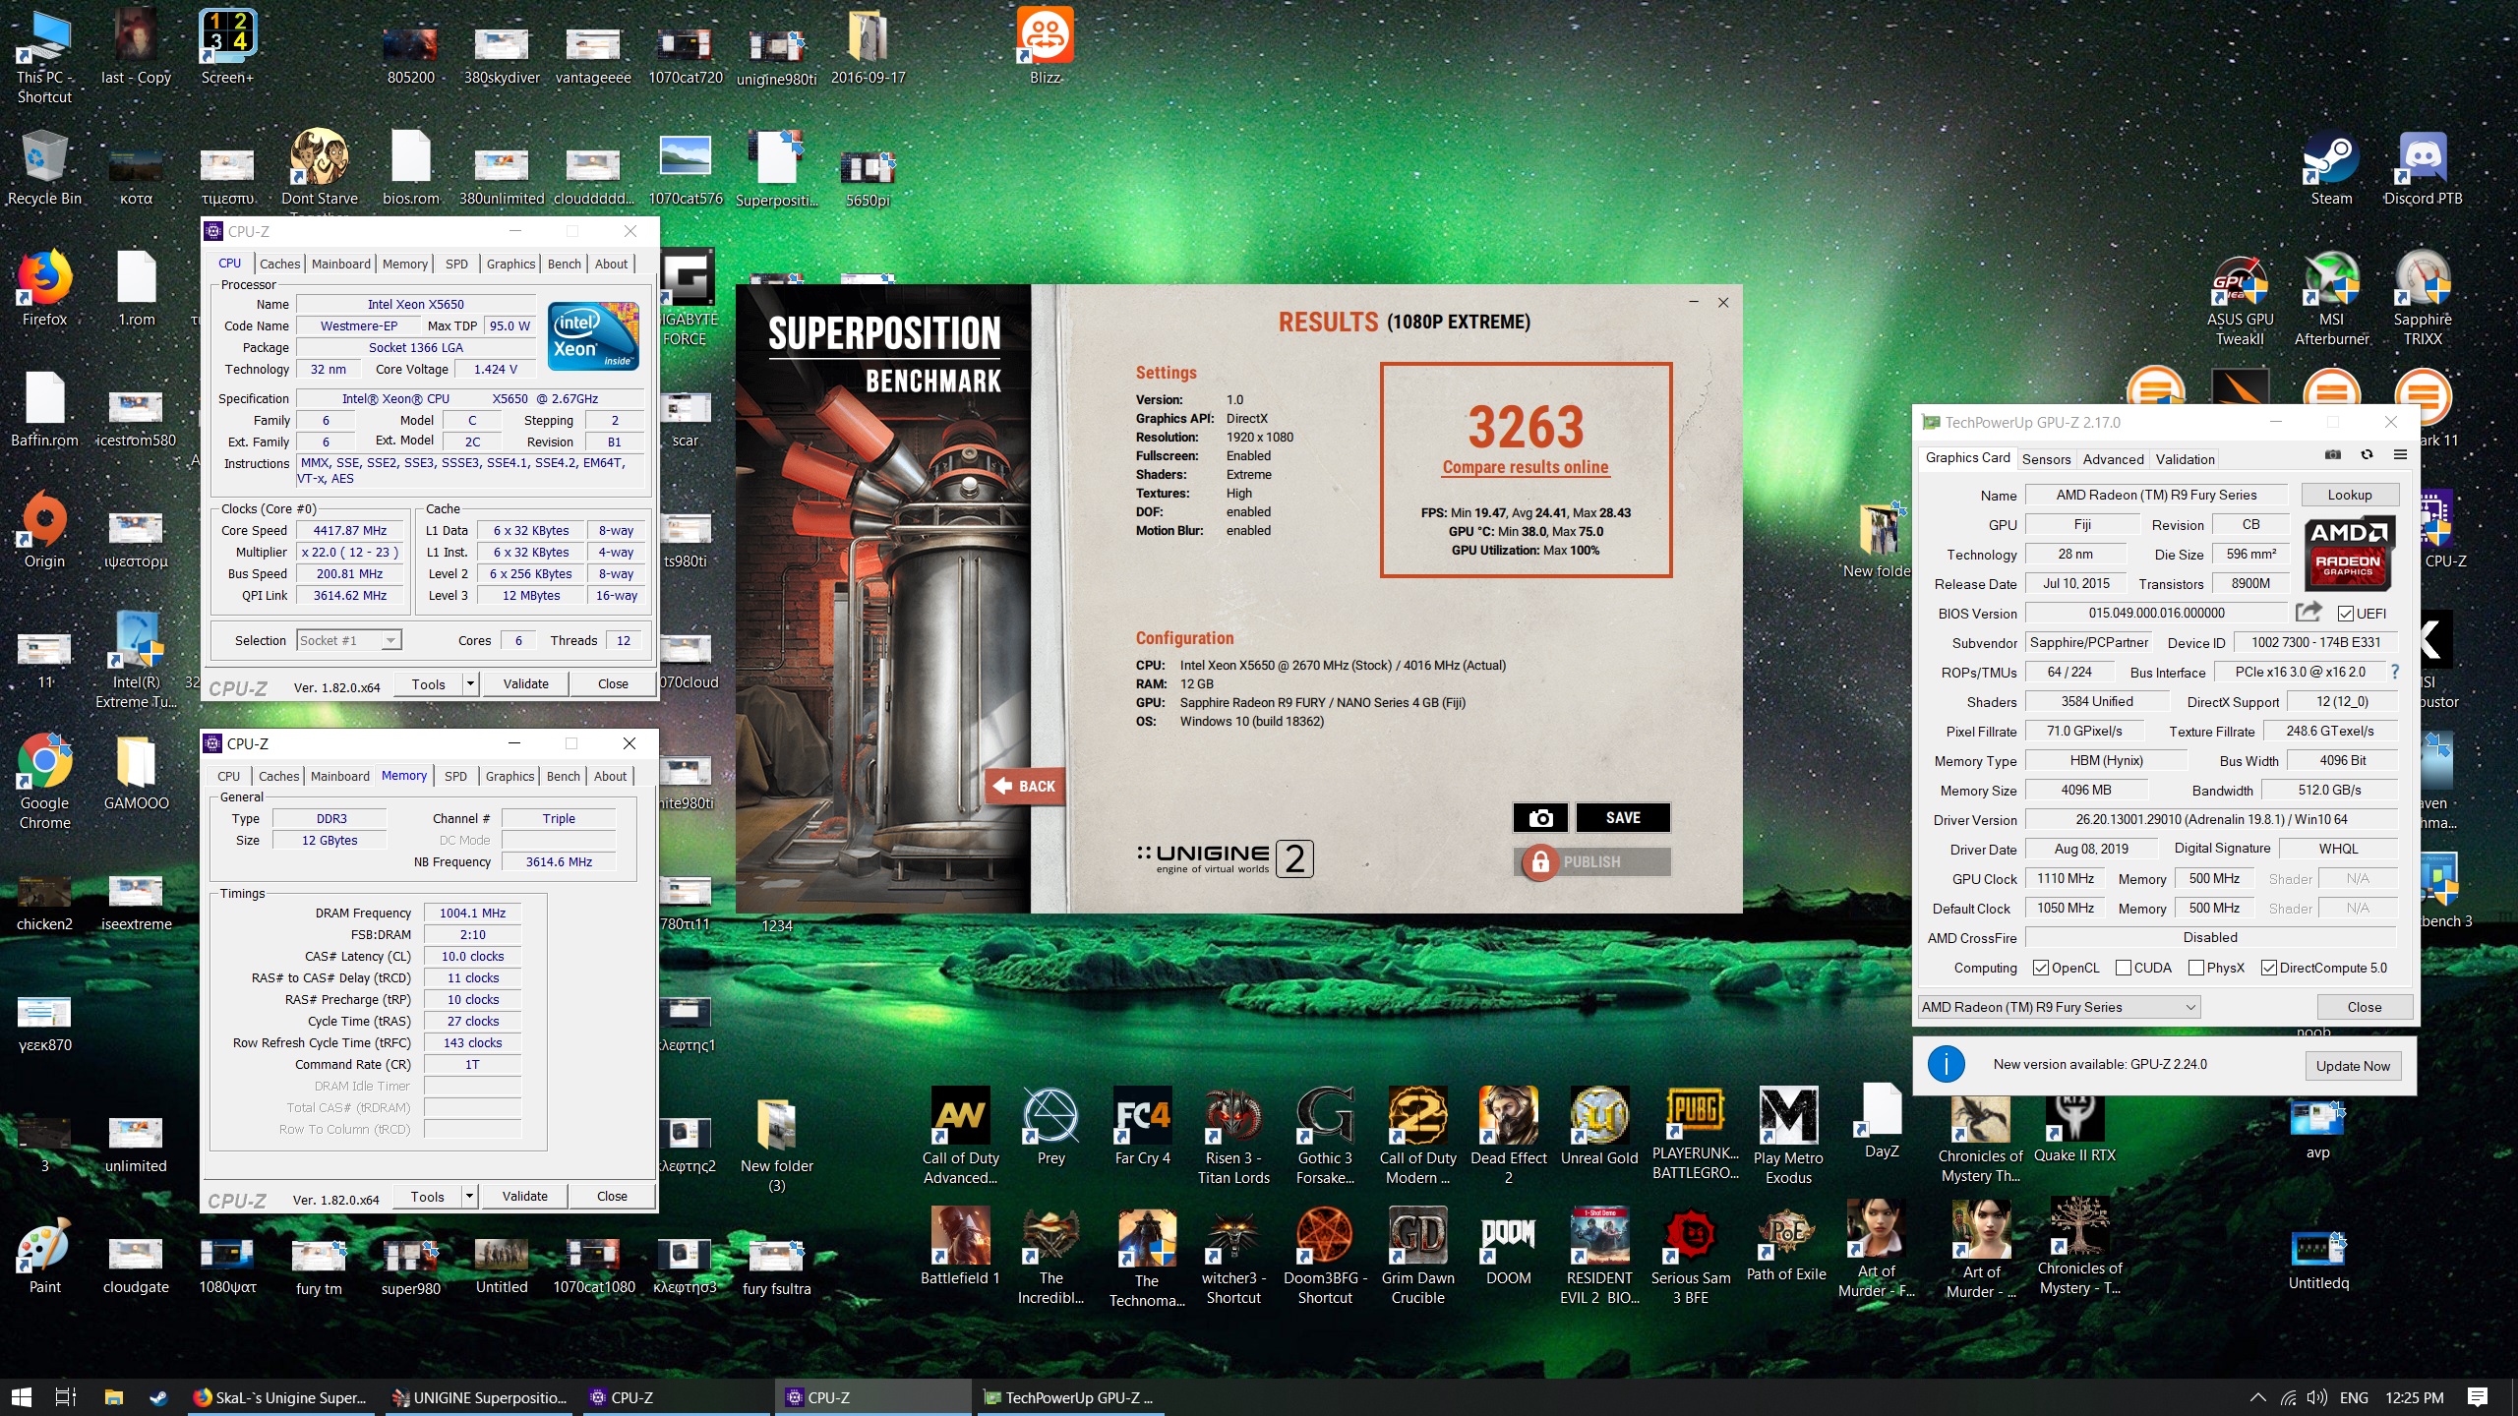Open the Action Center notification icon
Screen dimensions: 2518x1416
point(2477,1397)
